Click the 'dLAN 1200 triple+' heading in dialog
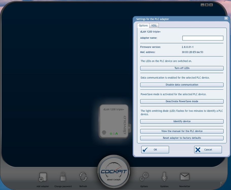The image size is (231, 190). pos(150,32)
